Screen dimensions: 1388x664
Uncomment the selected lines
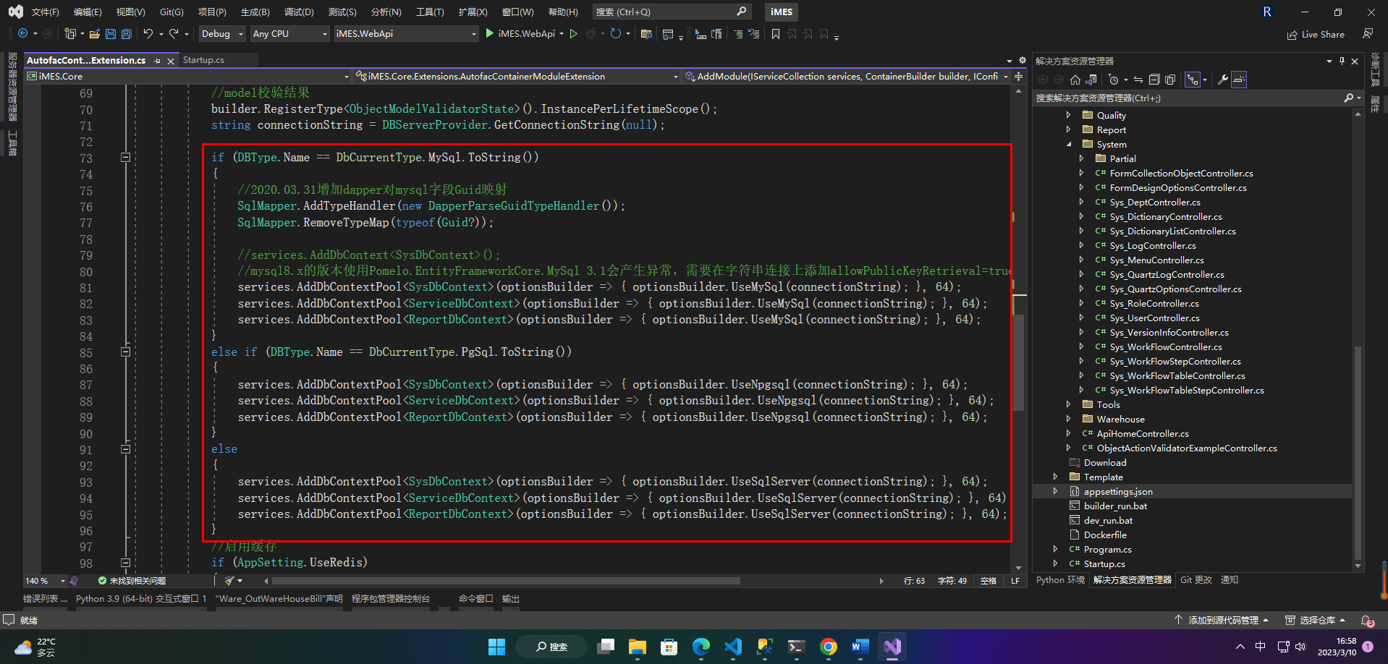(x=754, y=34)
